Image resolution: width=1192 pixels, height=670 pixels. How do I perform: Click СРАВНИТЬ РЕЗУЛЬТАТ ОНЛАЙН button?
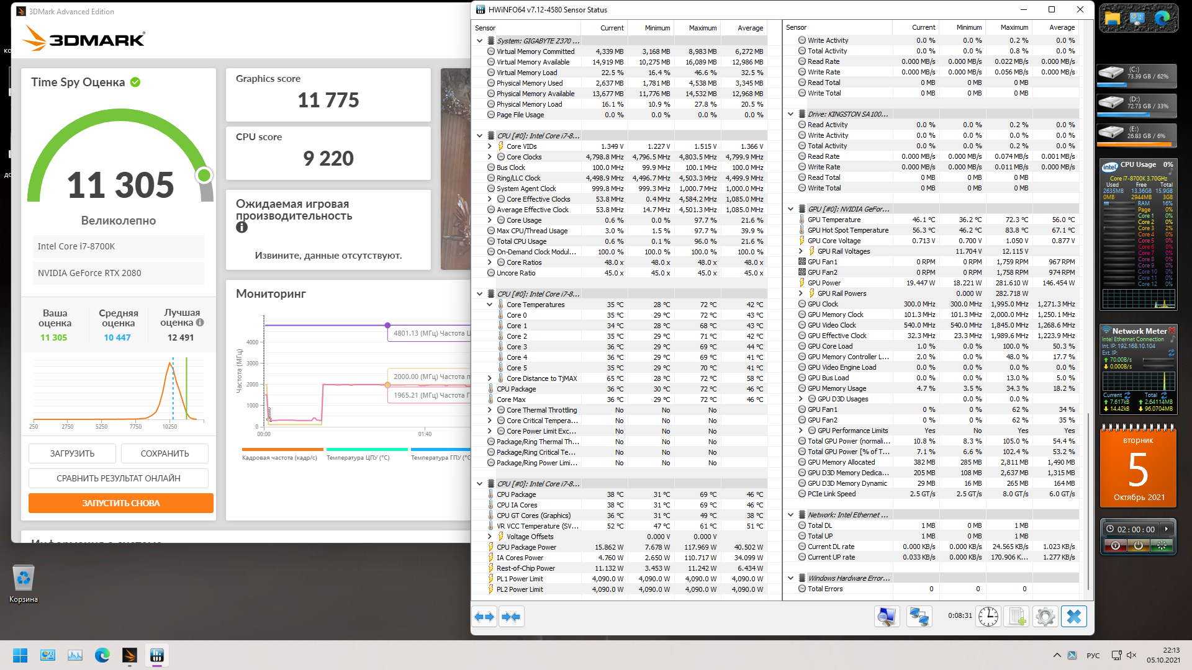[x=119, y=478]
